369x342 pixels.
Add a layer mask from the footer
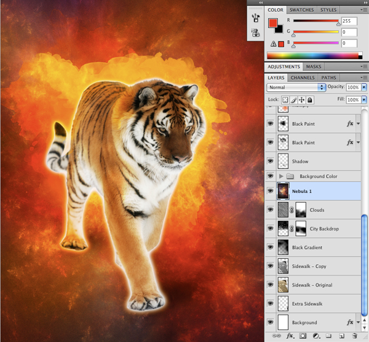tap(303, 336)
